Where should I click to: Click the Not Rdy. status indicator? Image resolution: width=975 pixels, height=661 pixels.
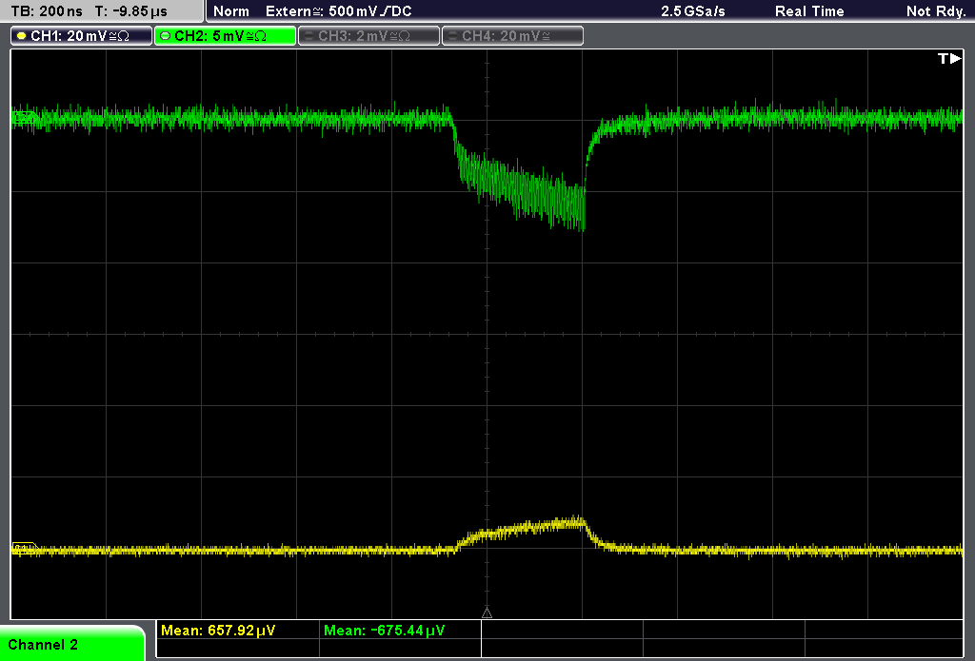pos(936,11)
